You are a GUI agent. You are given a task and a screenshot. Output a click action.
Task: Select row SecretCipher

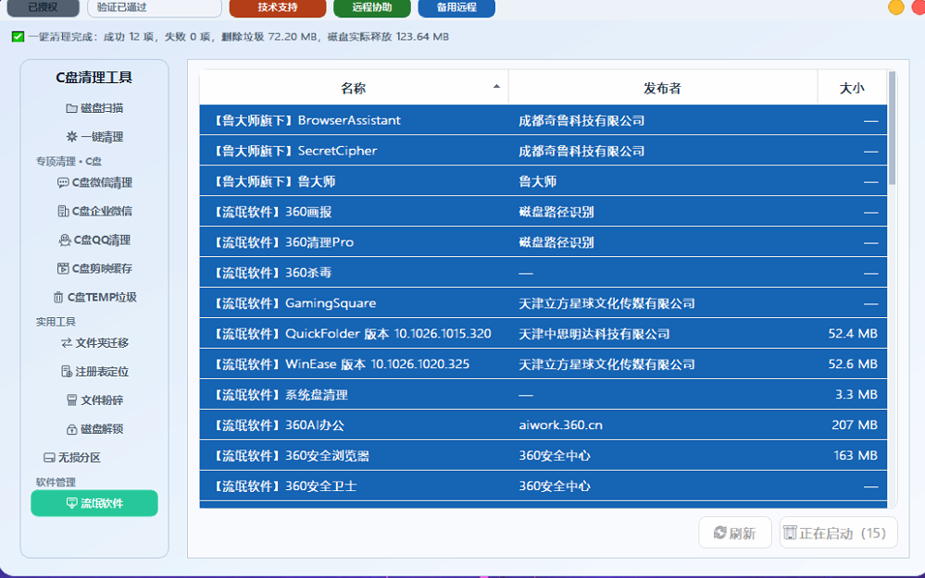coord(544,151)
